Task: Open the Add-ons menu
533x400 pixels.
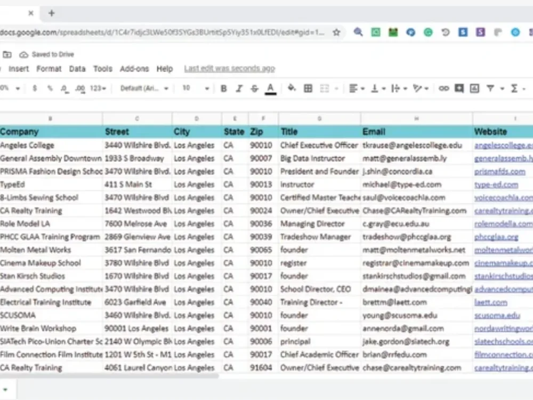Action: (x=134, y=69)
